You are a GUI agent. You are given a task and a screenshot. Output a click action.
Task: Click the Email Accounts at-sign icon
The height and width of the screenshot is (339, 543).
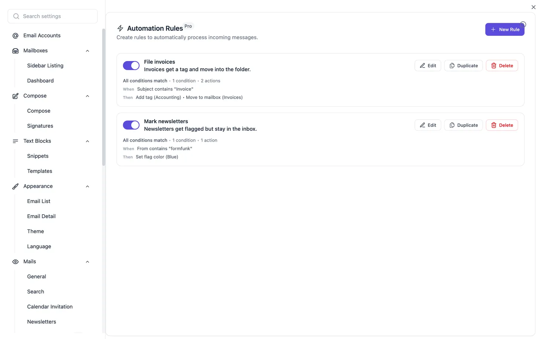click(x=15, y=36)
